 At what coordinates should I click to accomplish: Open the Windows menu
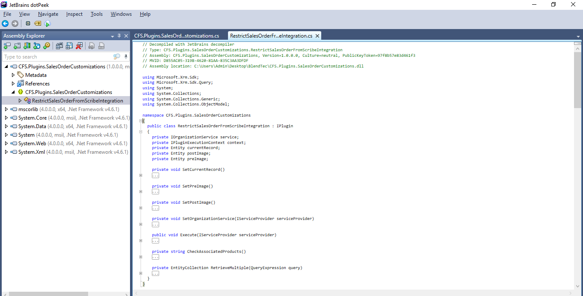pos(121,14)
